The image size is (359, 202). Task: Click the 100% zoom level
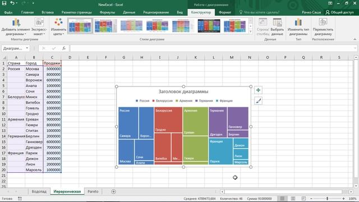pos(353,199)
